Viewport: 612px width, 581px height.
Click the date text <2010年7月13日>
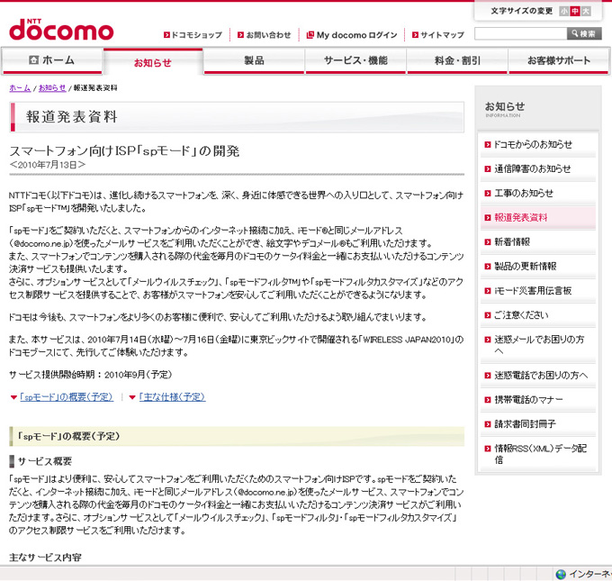click(47, 165)
